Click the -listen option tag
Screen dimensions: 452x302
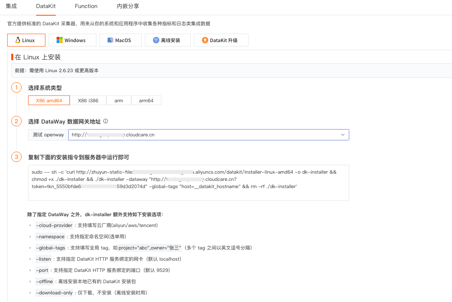[43, 259]
